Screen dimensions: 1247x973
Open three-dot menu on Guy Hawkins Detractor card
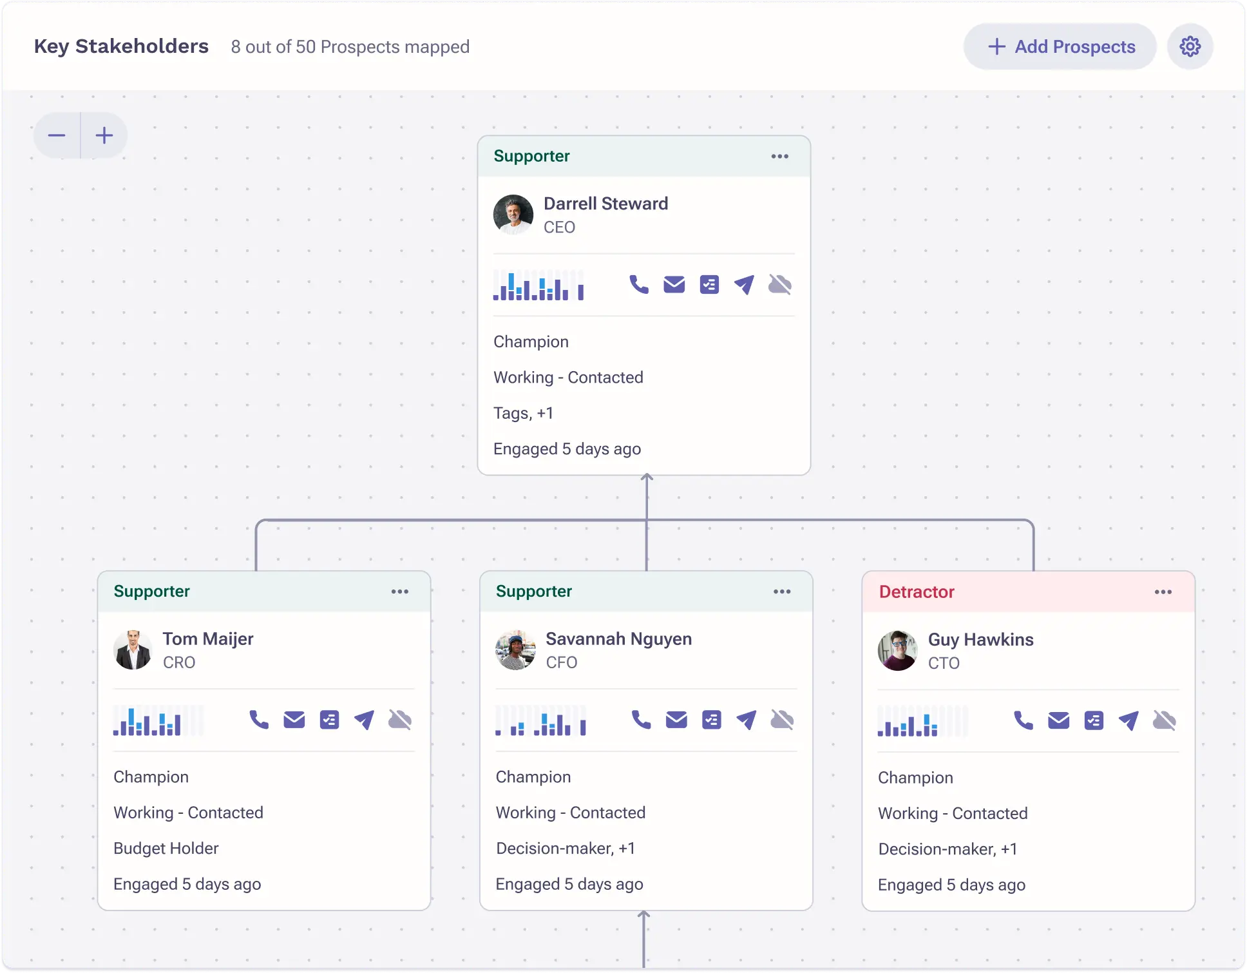pos(1163,592)
